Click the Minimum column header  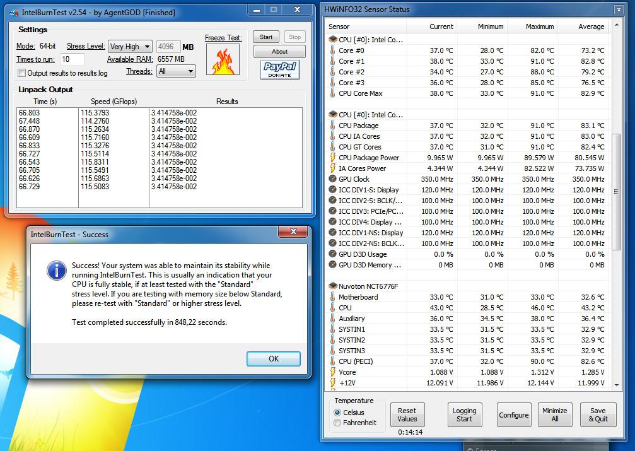click(482, 26)
